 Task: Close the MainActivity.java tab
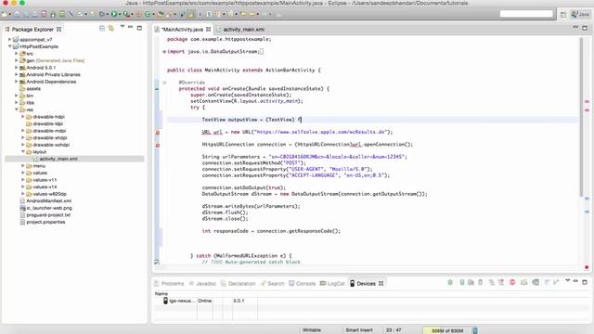point(208,29)
